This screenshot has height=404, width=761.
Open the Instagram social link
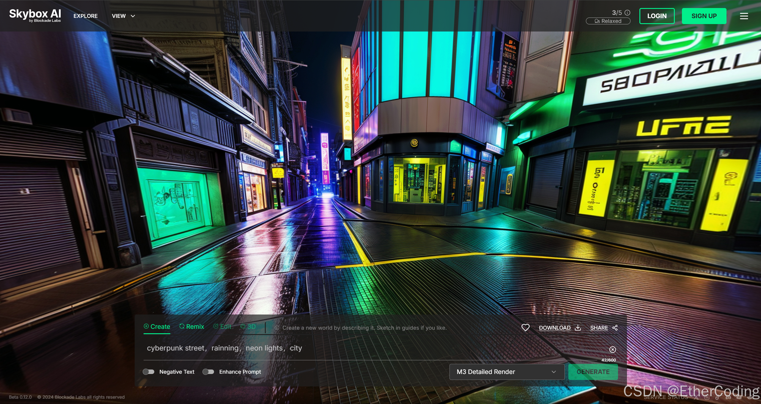[707, 397]
